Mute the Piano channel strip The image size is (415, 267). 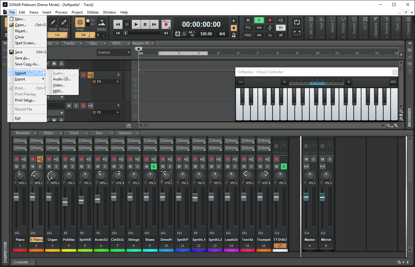(x=17, y=166)
